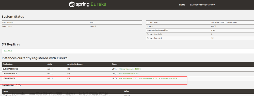
Task: Open MSI:eurekaservice:10086 instance link
Action: (x=130, y=69)
